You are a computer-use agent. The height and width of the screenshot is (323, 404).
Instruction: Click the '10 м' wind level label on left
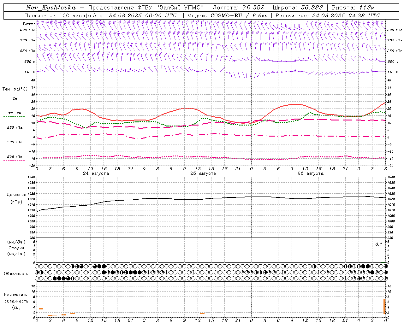(30, 72)
